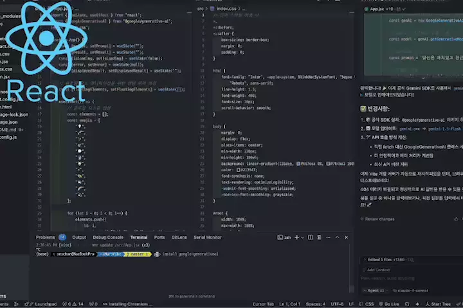Open the Debug Console tab
Screen dimensions: 463x308
click(108, 237)
